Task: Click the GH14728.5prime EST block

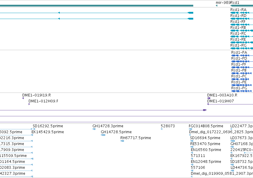Action: [103, 135]
